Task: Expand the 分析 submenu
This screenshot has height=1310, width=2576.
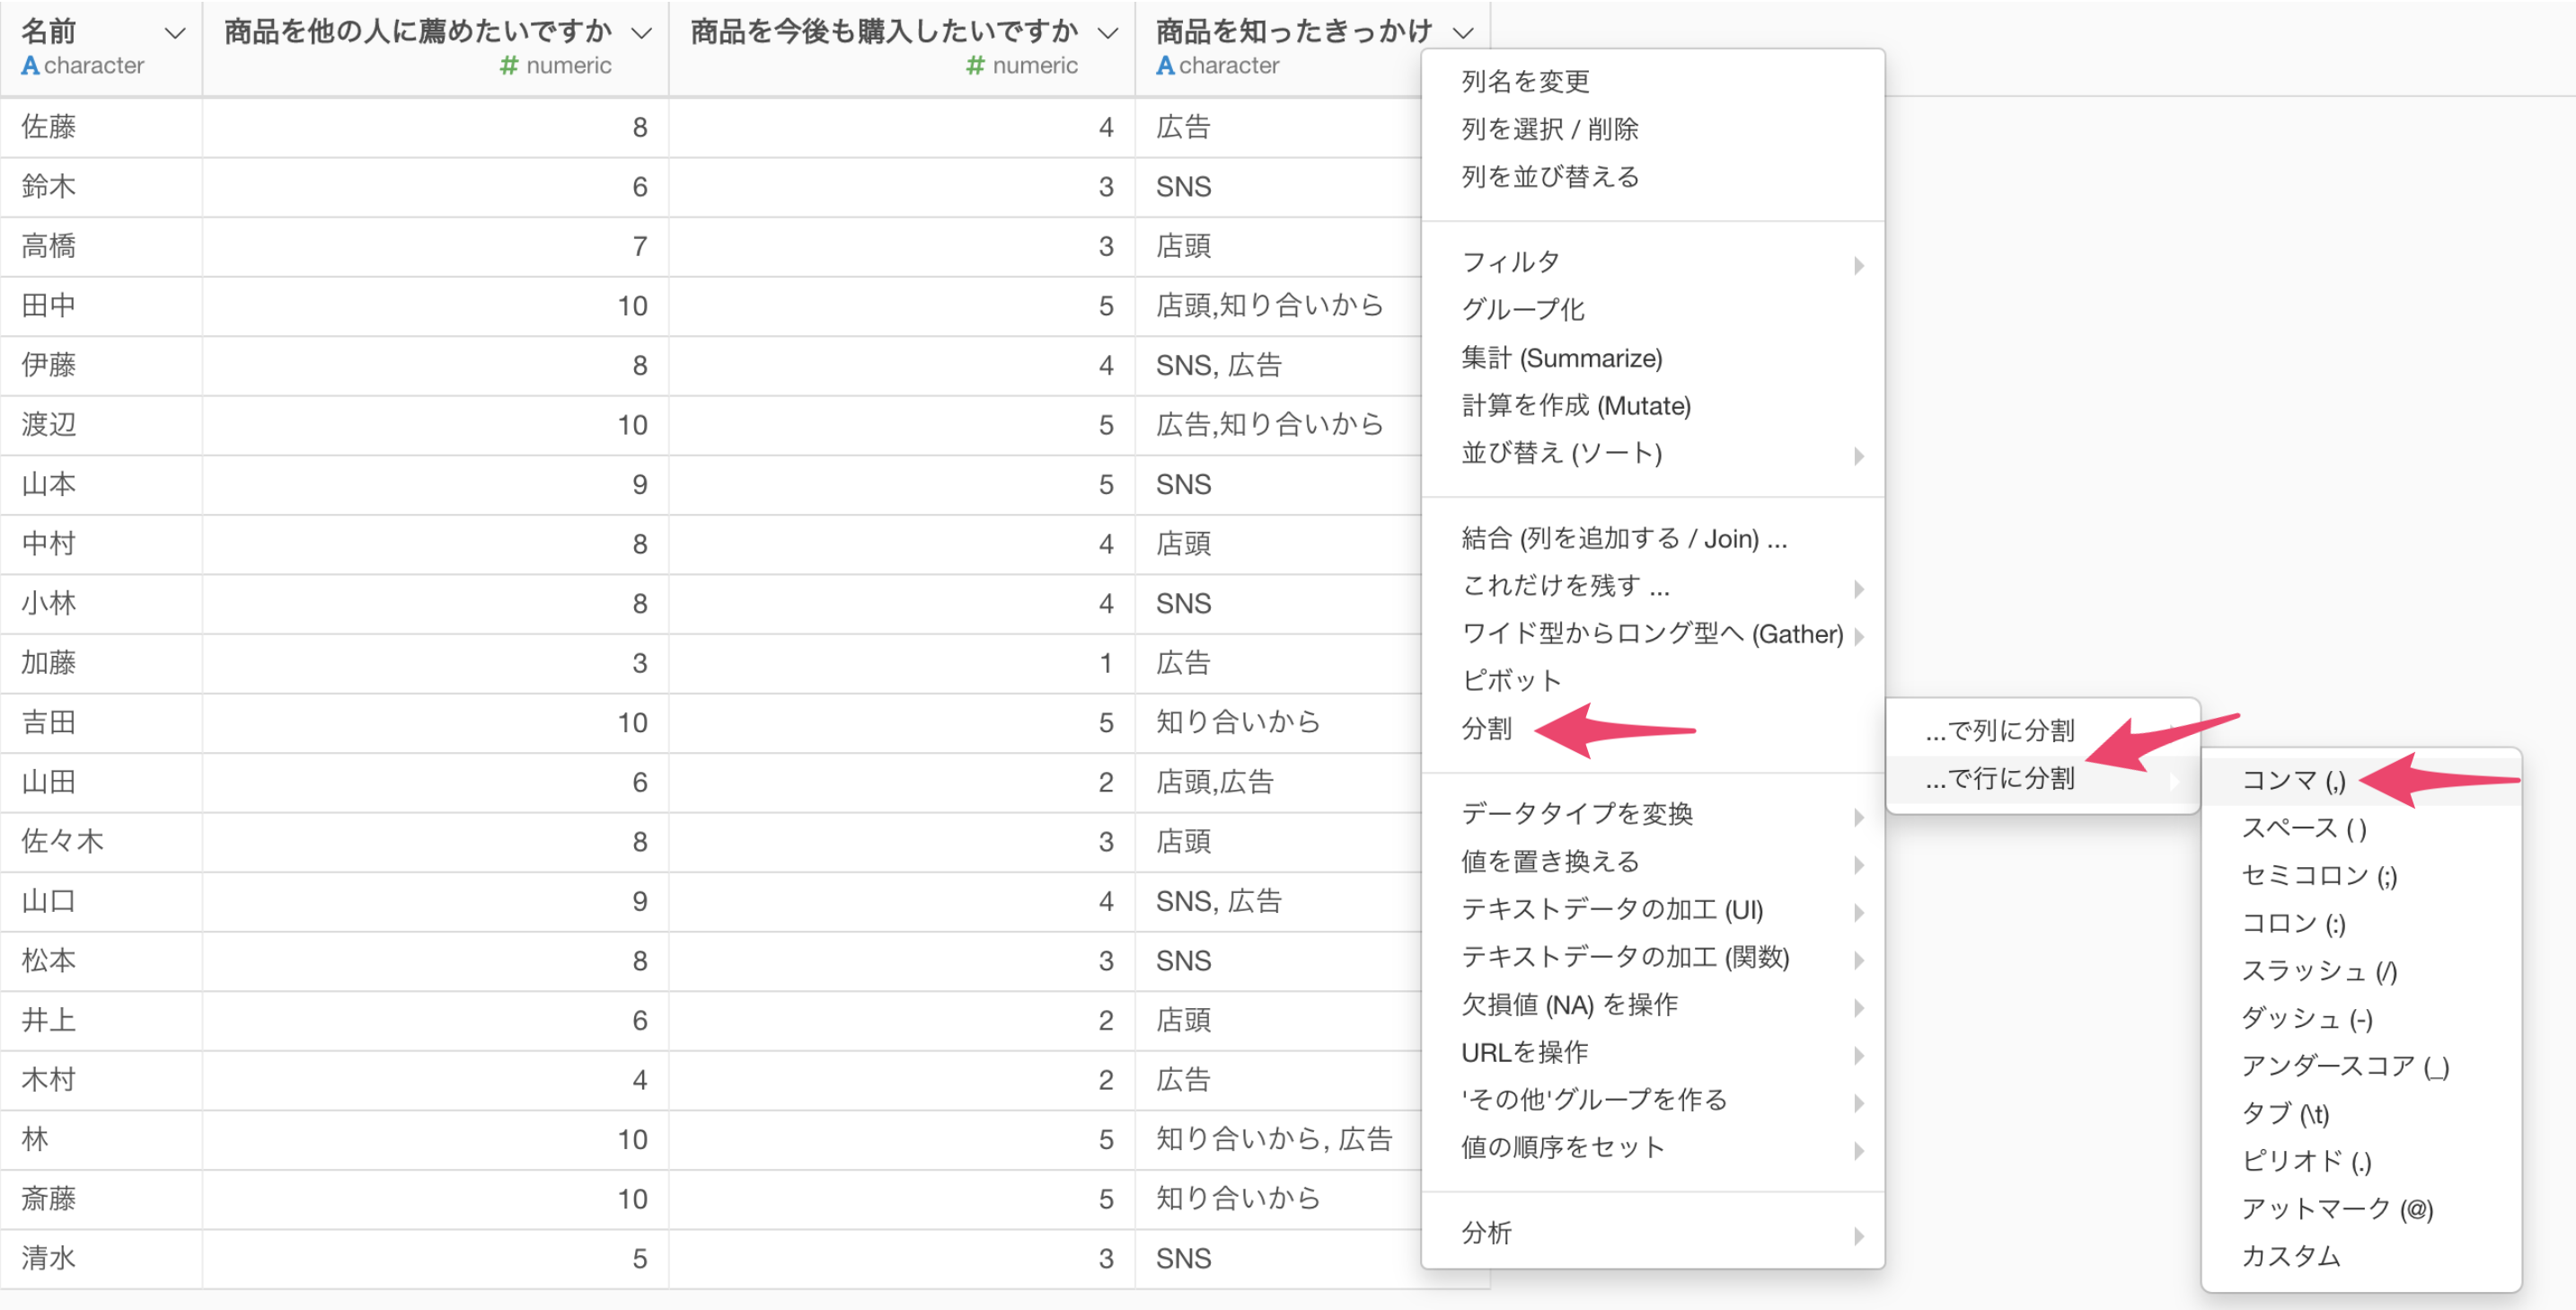Action: point(1653,1234)
